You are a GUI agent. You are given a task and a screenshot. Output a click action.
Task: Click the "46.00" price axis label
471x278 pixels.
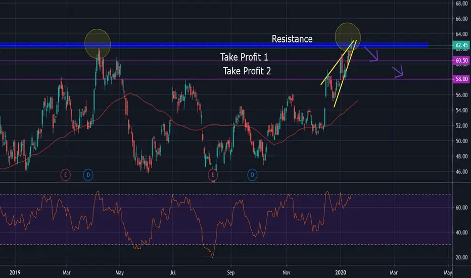point(462,172)
